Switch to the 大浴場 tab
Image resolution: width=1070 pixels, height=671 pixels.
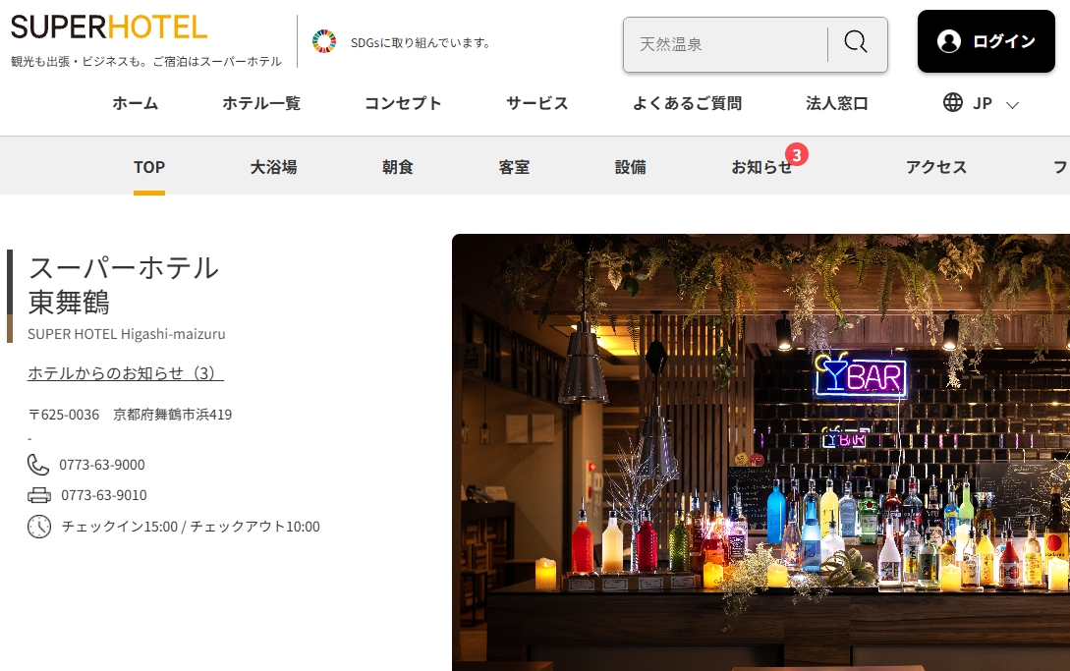(x=273, y=167)
